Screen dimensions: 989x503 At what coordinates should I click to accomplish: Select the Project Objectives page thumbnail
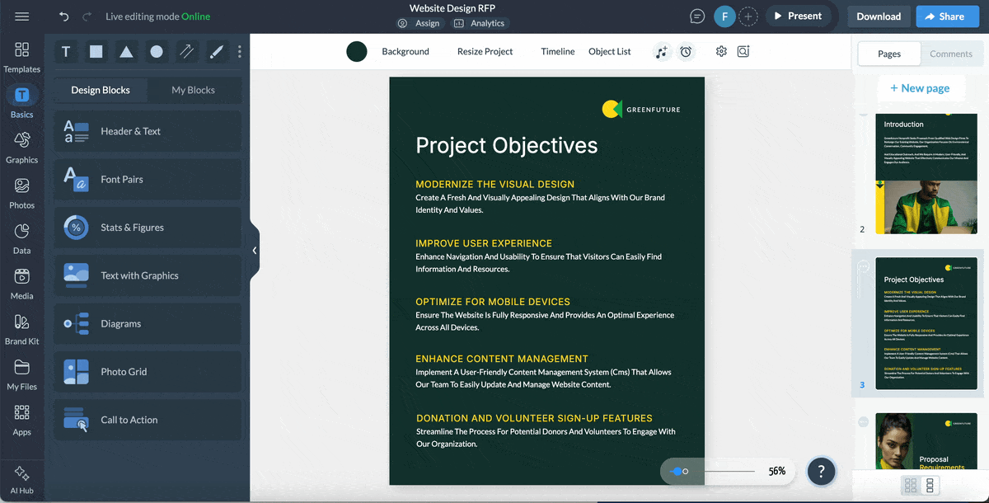click(926, 322)
